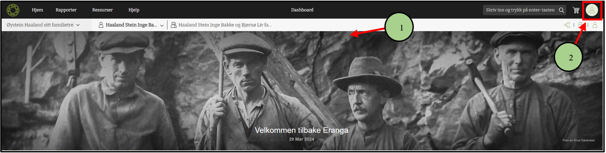
Task: Switch to the single person view icon
Action: [595, 25]
